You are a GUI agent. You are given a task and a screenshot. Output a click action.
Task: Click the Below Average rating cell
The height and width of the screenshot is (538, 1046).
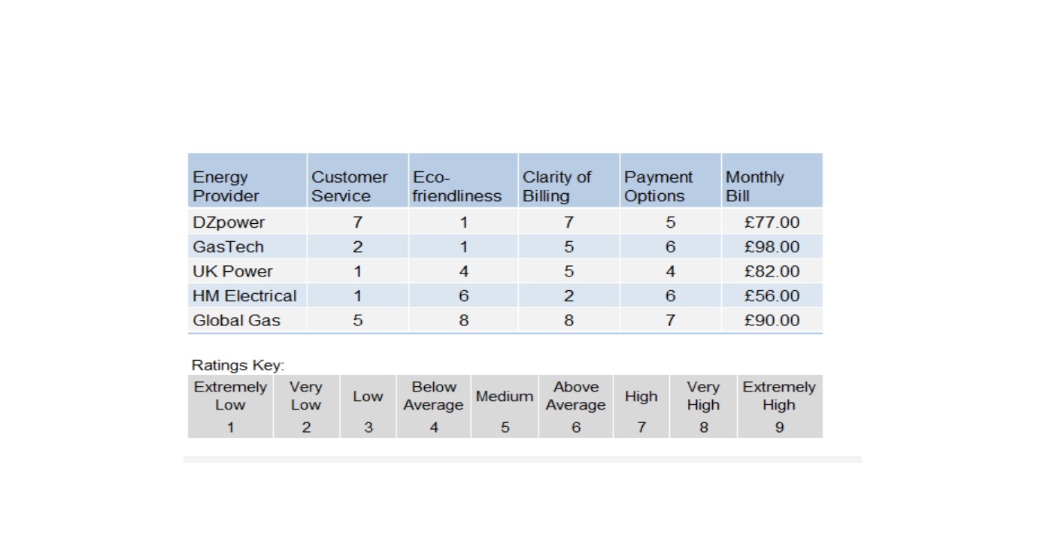tap(433, 407)
